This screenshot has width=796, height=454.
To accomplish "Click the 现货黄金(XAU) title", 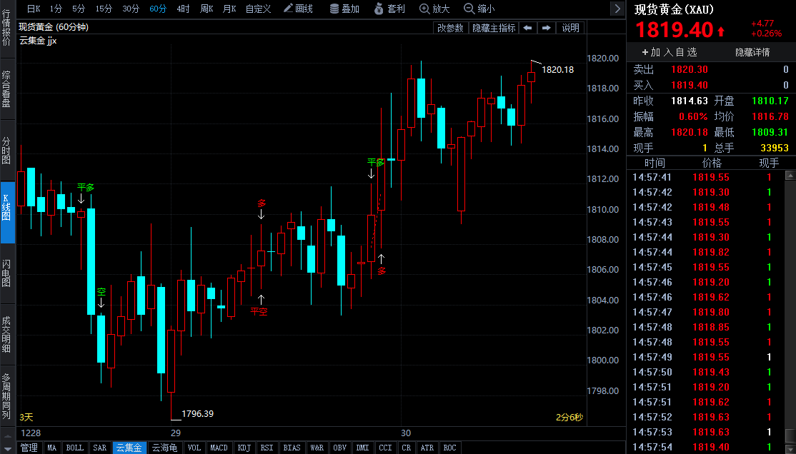I will pos(674,9).
